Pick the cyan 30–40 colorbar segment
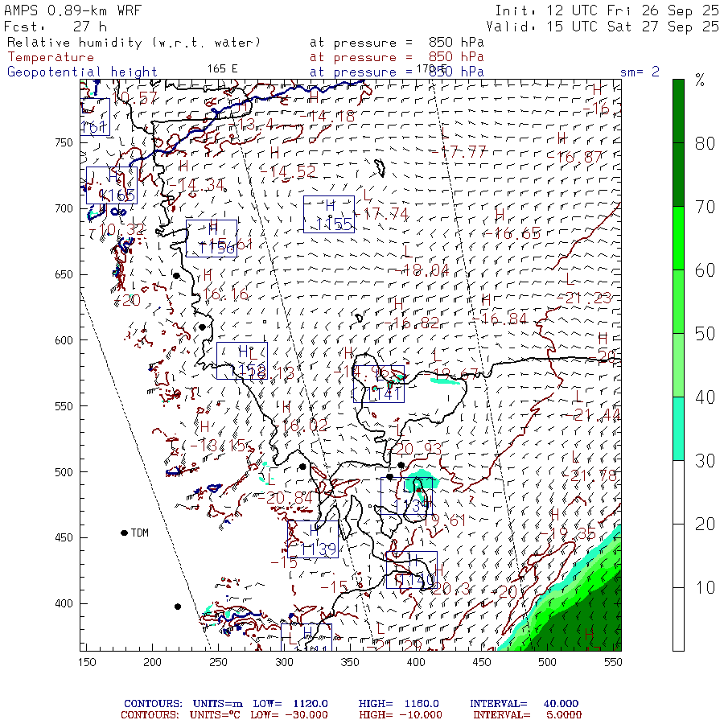This screenshot has width=724, height=724. 678,429
